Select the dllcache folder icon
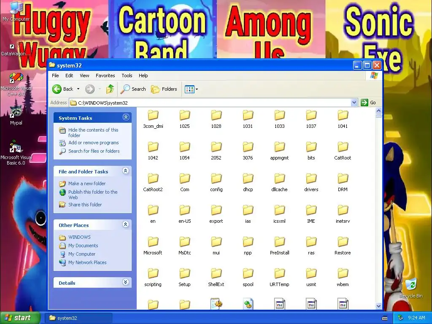Viewport: 432px width, 324px height. [279, 179]
